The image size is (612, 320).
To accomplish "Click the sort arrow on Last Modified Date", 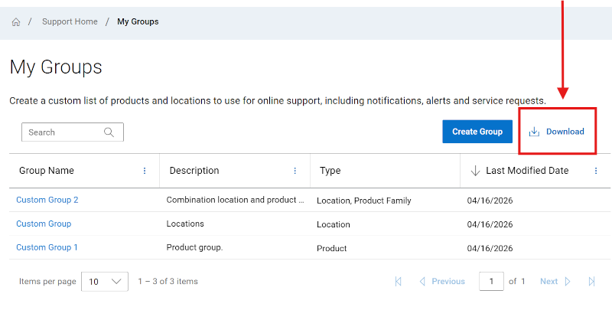I will (475, 171).
